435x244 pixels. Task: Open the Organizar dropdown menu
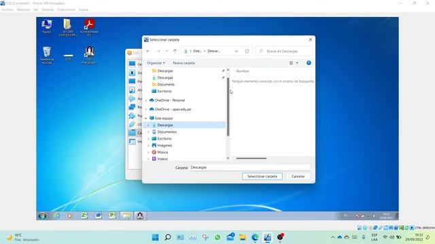pos(156,63)
